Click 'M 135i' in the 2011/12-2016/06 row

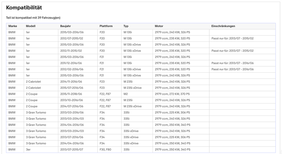click(x=128, y=63)
